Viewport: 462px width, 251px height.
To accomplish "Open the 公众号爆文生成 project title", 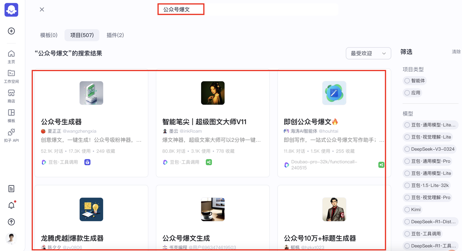I will [x=186, y=238].
